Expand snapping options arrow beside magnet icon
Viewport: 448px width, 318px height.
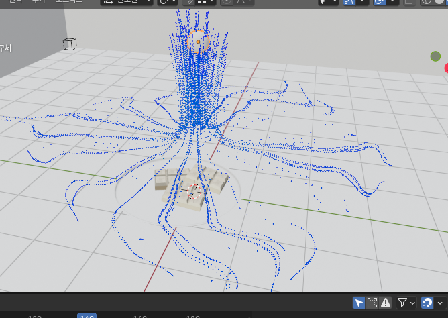pyautogui.click(x=439, y=303)
